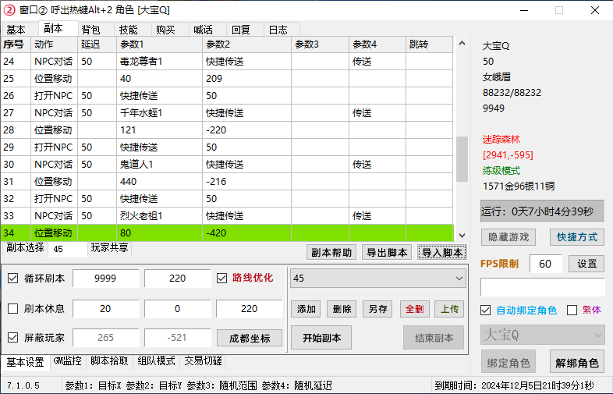Uncheck the 路线优化 checkbox
The height and width of the screenshot is (394, 613).
[x=221, y=279]
